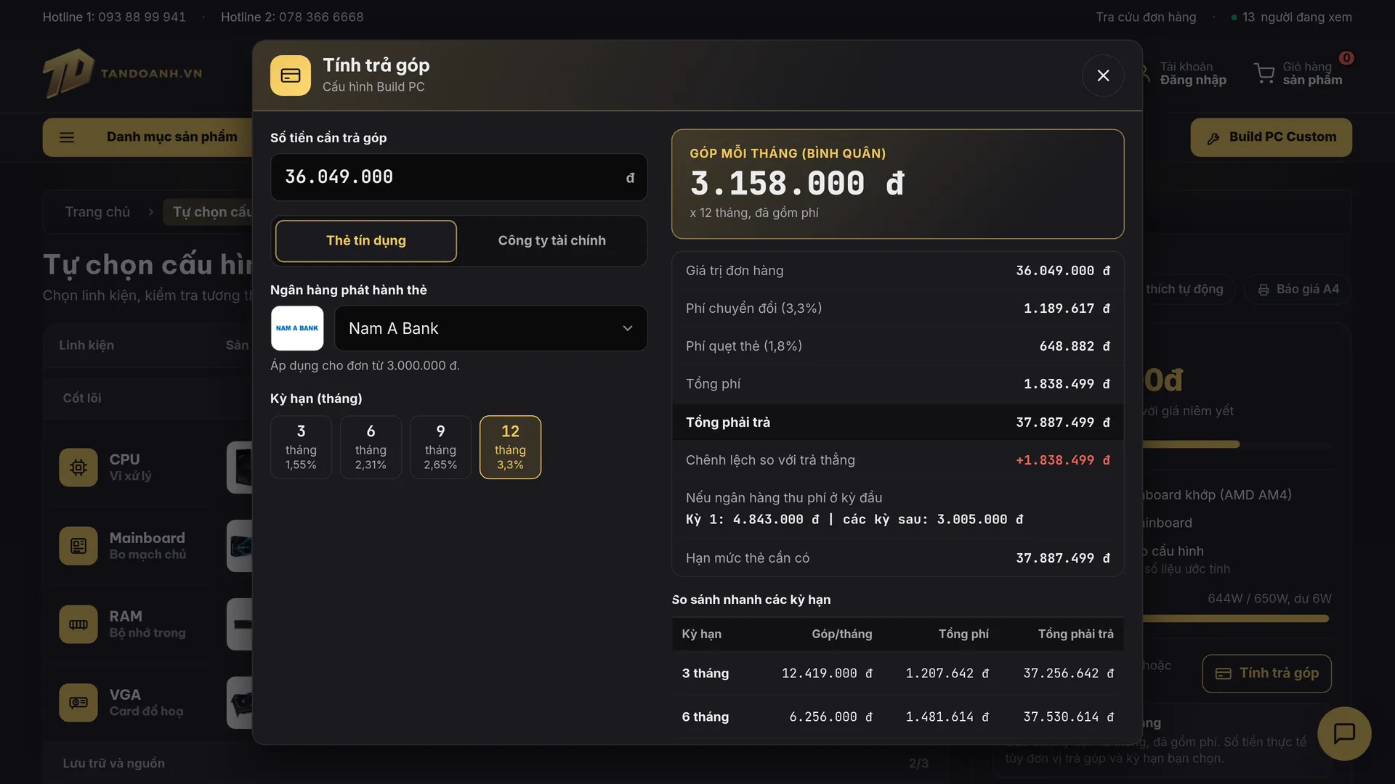Click the Chênh lệch +1.838.499 đ value
Screen dimensions: 1395x784
pos(1063,460)
